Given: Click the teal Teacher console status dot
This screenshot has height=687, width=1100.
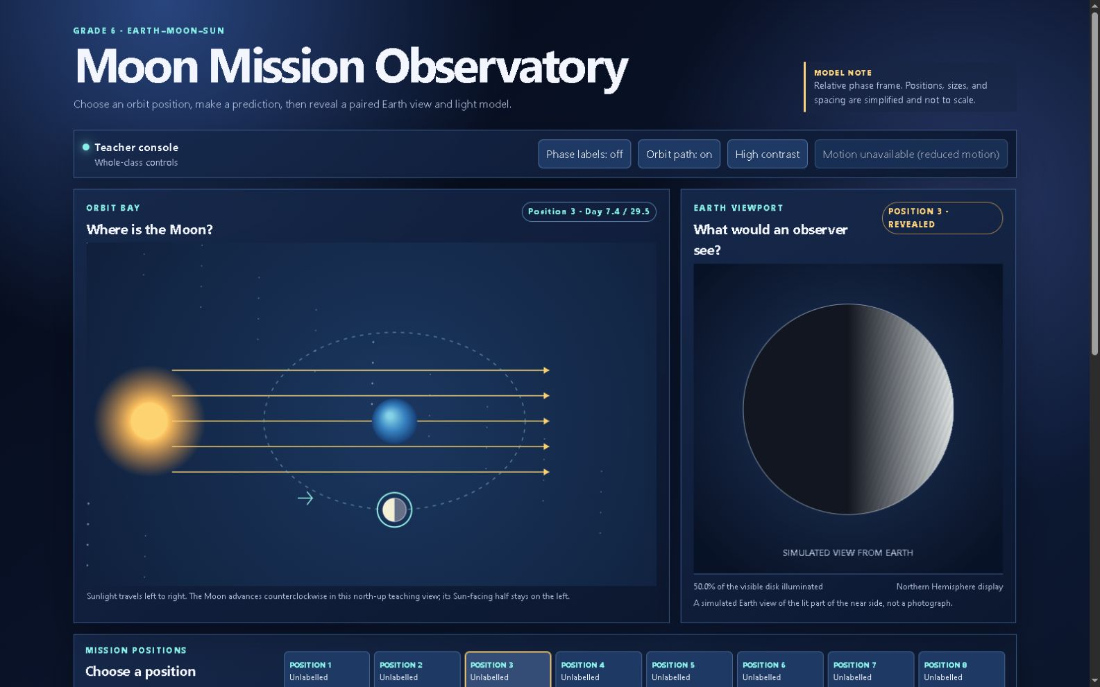Looking at the screenshot, I should click(86, 147).
